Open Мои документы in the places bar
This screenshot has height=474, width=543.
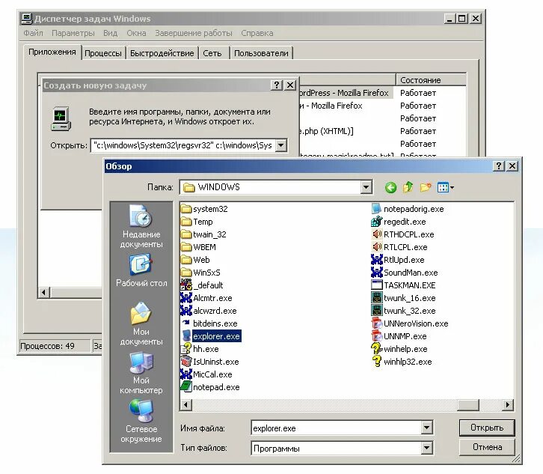pyautogui.click(x=141, y=323)
